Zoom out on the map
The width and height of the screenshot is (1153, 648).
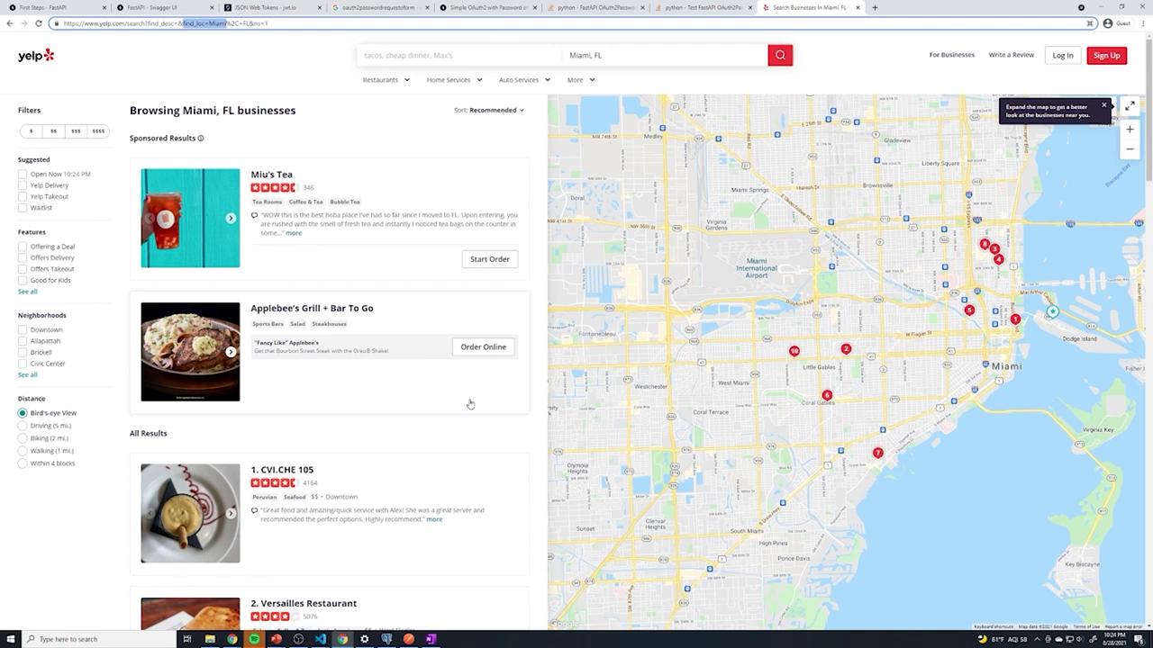[1130, 149]
